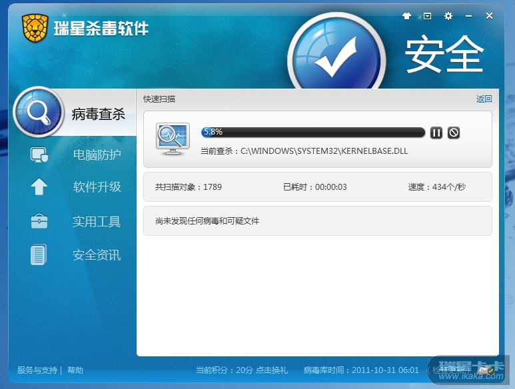515x389 pixels.
Task: Click 共扫描对象：1789 count
Action: pyautogui.click(x=188, y=187)
